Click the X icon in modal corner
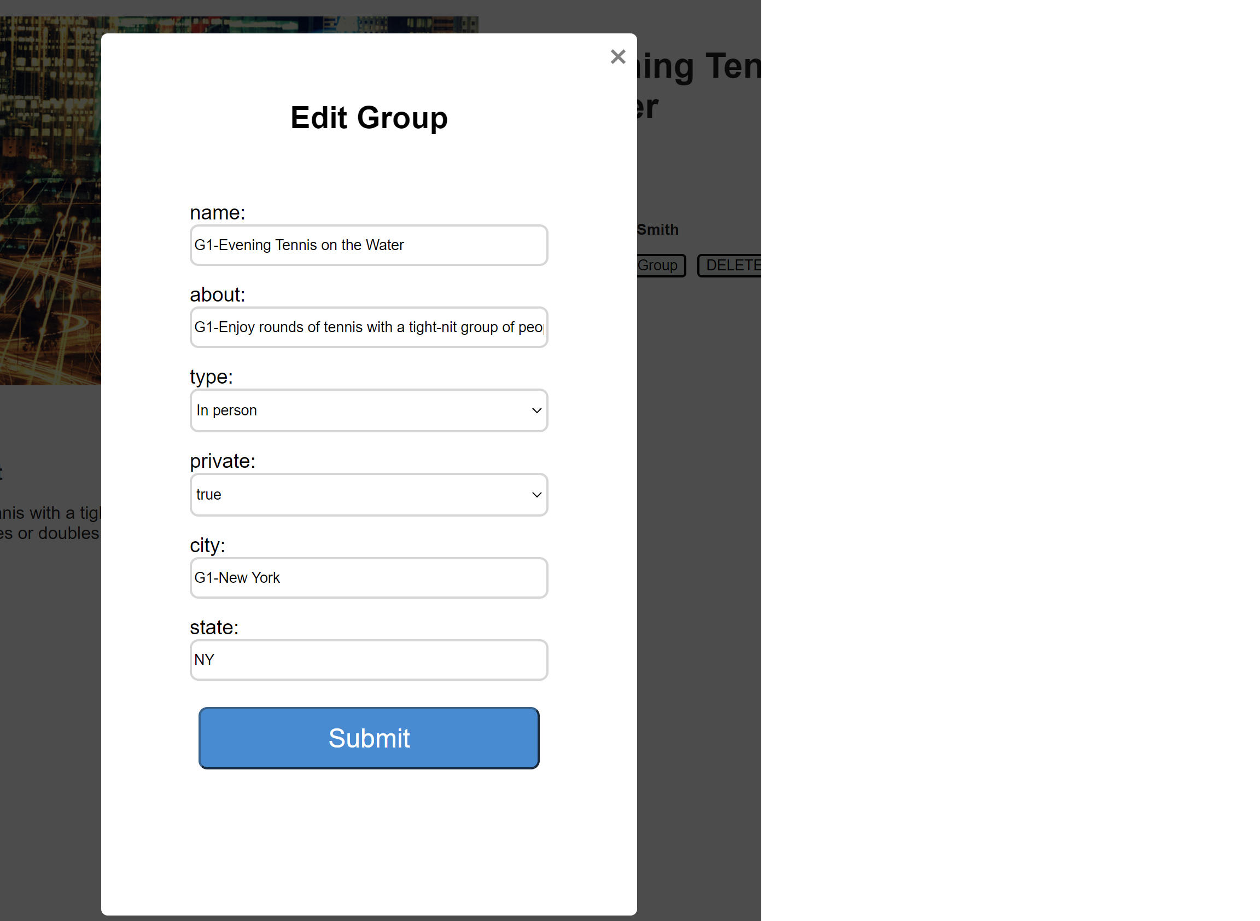 pyautogui.click(x=619, y=56)
